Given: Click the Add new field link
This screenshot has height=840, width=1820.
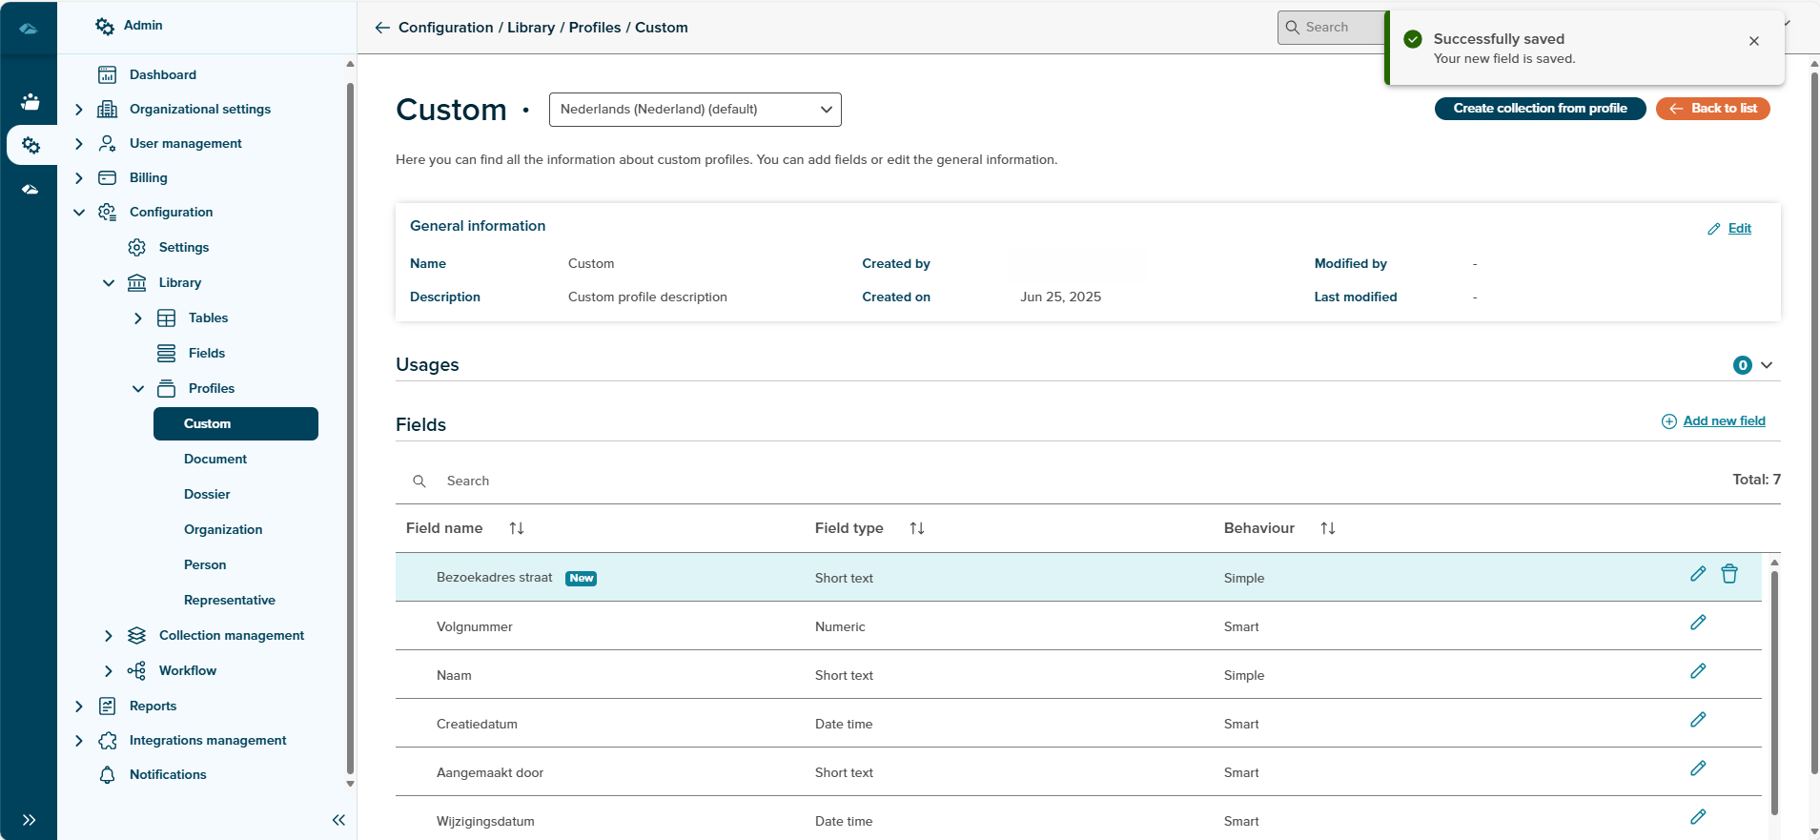Looking at the screenshot, I should [1723, 420].
